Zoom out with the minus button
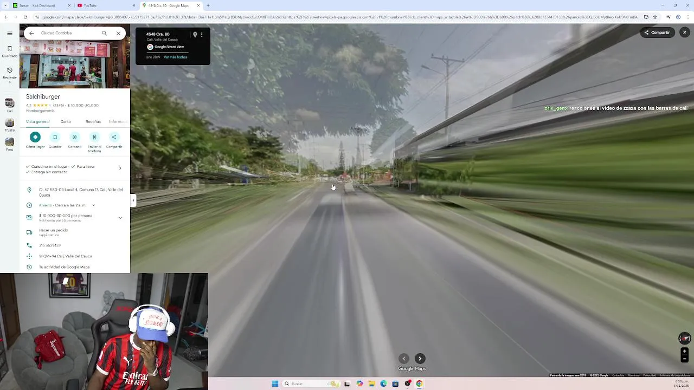This screenshot has height=390, width=694. pos(684,359)
